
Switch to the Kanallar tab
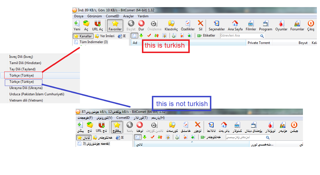click(83, 36)
